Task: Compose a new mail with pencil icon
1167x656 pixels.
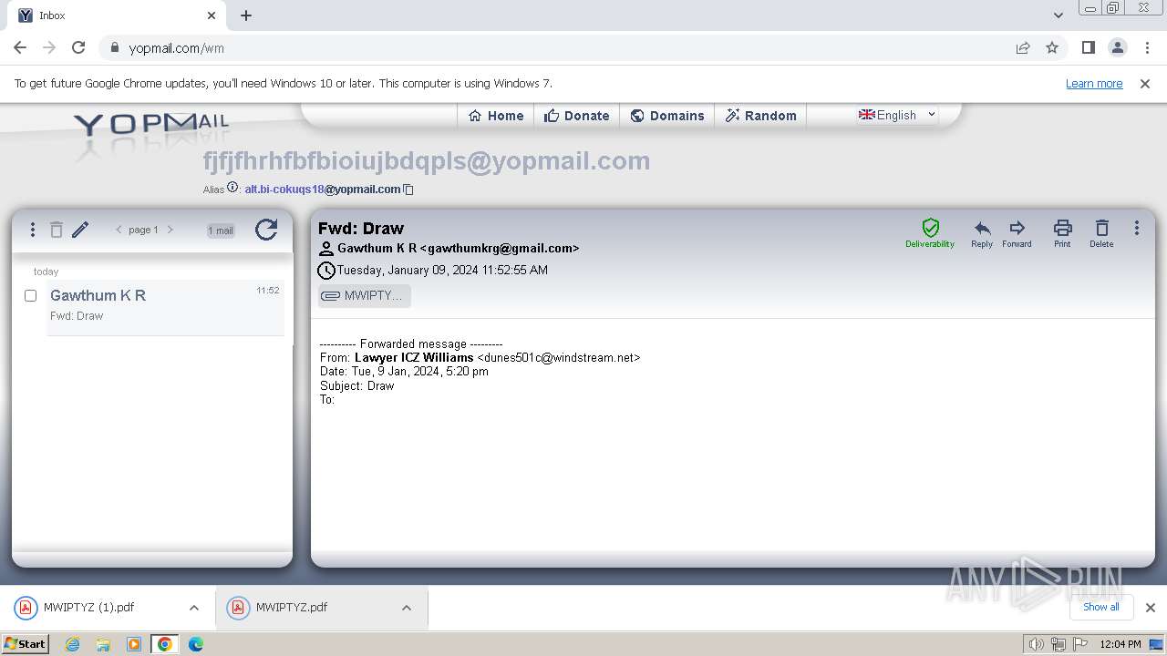Action: tap(80, 230)
